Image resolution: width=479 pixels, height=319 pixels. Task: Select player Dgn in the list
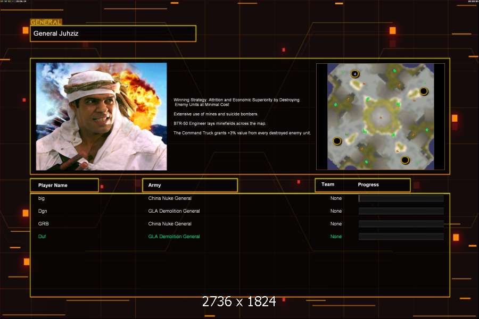[43, 211]
